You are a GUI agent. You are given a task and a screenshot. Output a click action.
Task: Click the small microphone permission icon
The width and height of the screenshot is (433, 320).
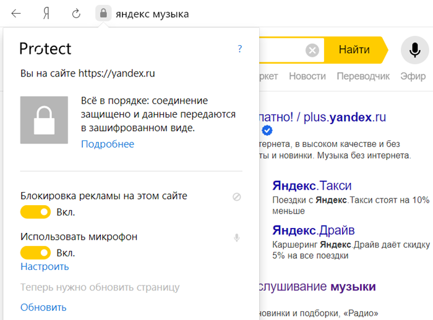coord(237,237)
